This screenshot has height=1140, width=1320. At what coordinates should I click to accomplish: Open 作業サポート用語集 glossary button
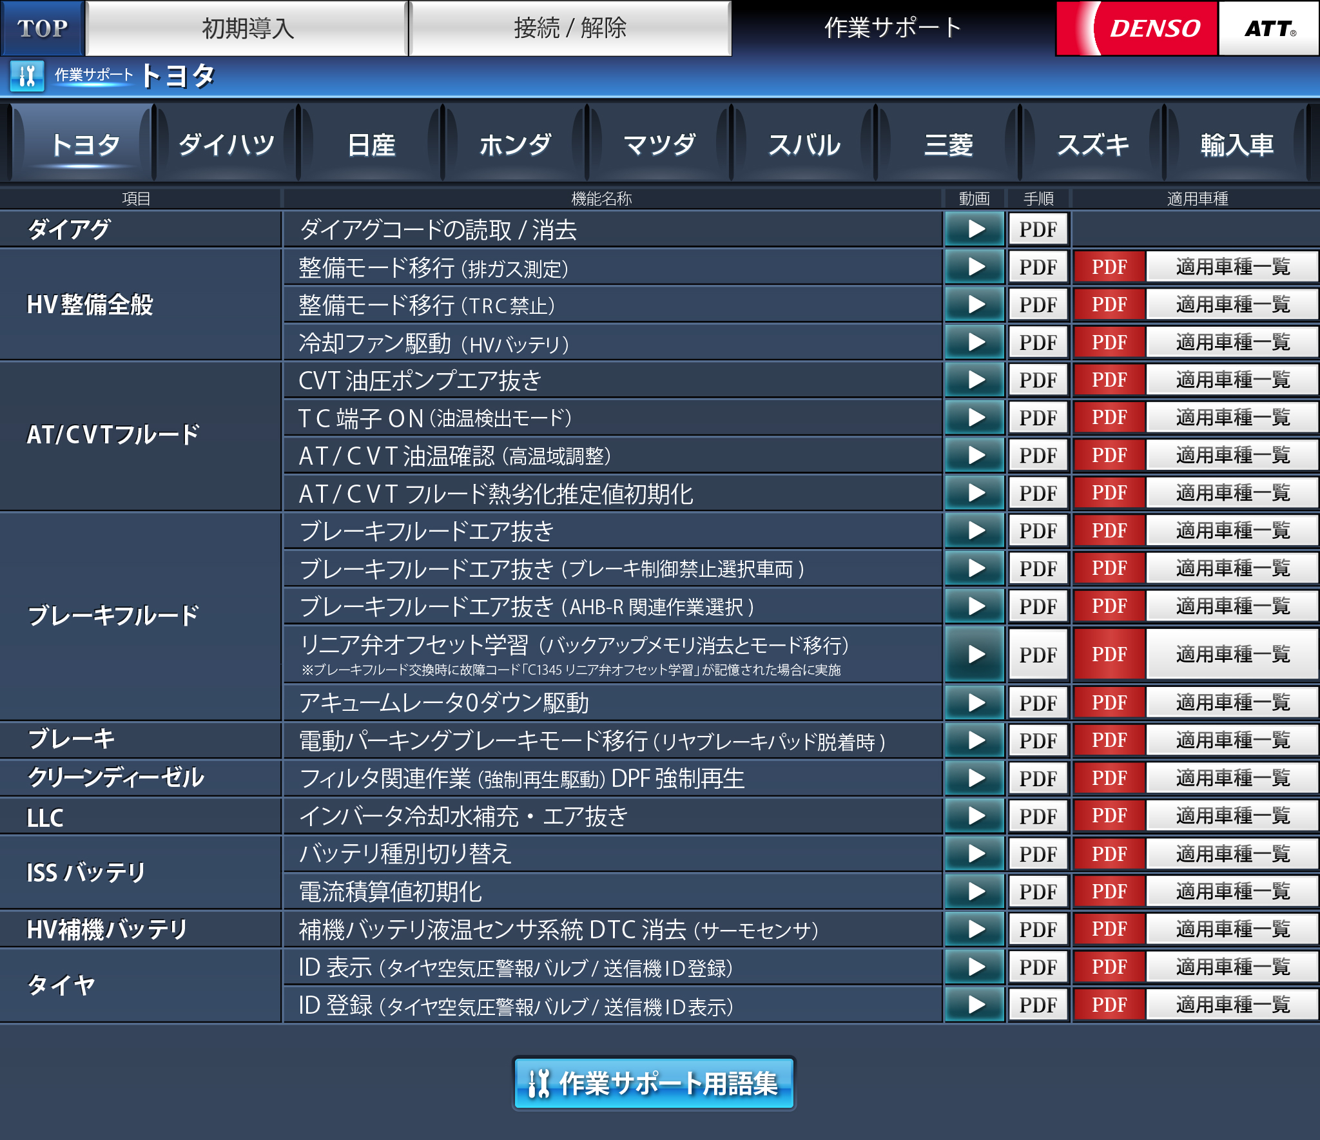tap(654, 1083)
